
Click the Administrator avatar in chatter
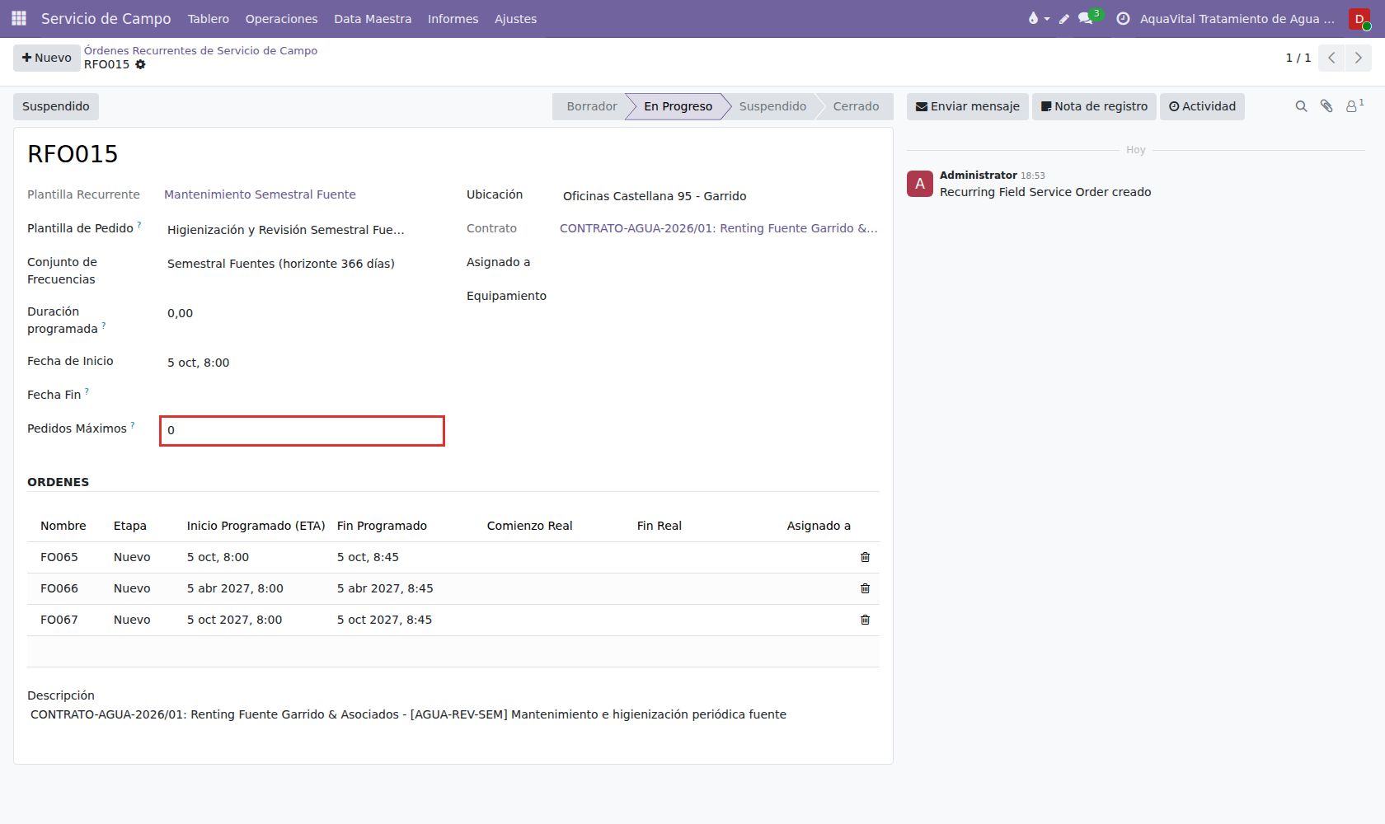(920, 184)
